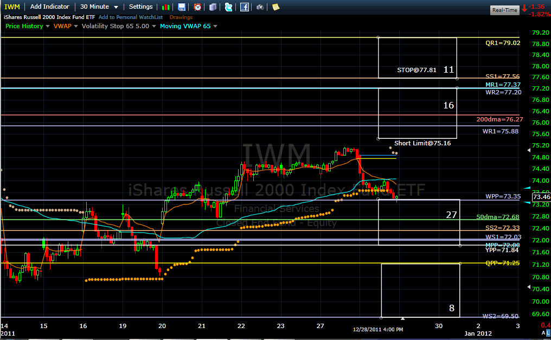Click the WR1=75.88 level label
Image resolution: width=551 pixels, height=340 pixels.
pos(501,131)
